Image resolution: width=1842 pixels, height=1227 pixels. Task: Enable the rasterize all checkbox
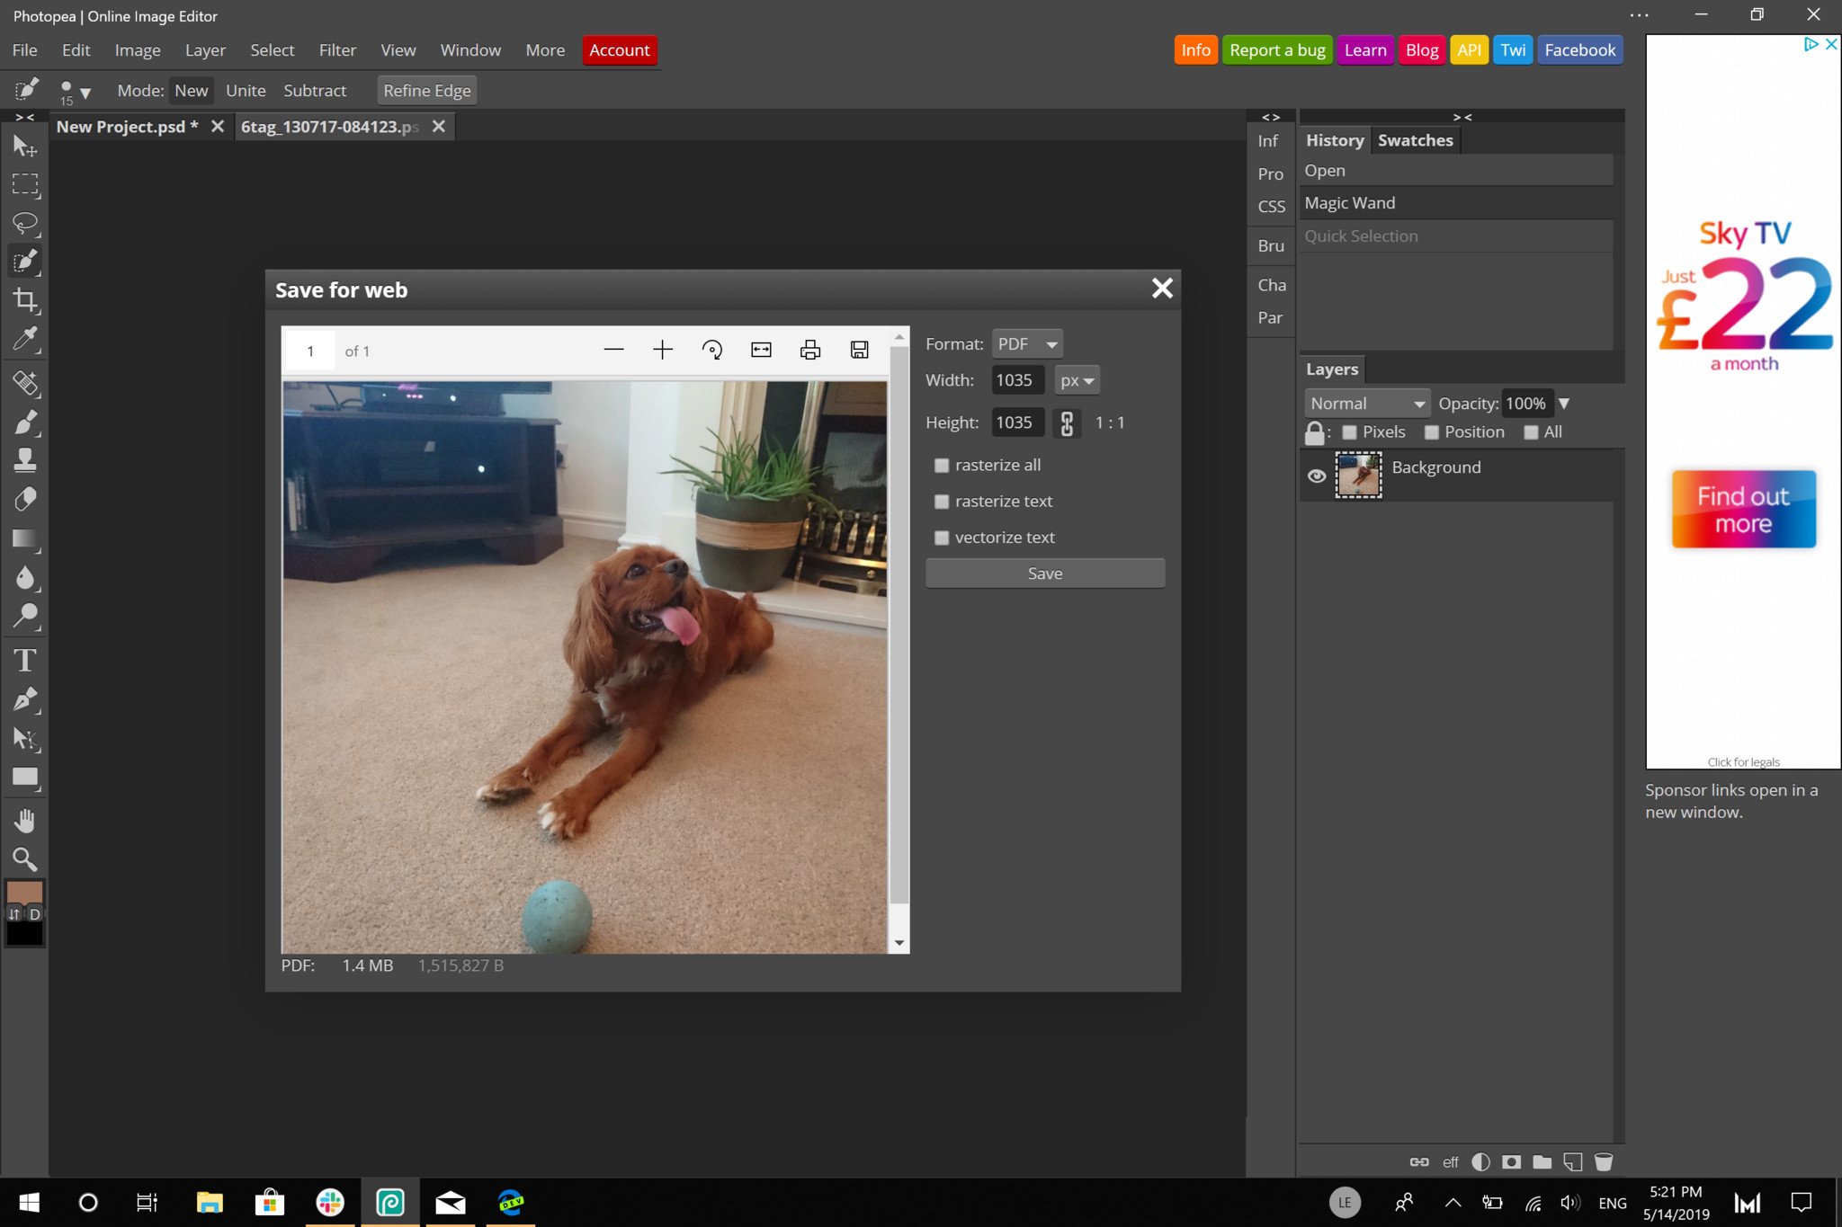click(x=941, y=464)
